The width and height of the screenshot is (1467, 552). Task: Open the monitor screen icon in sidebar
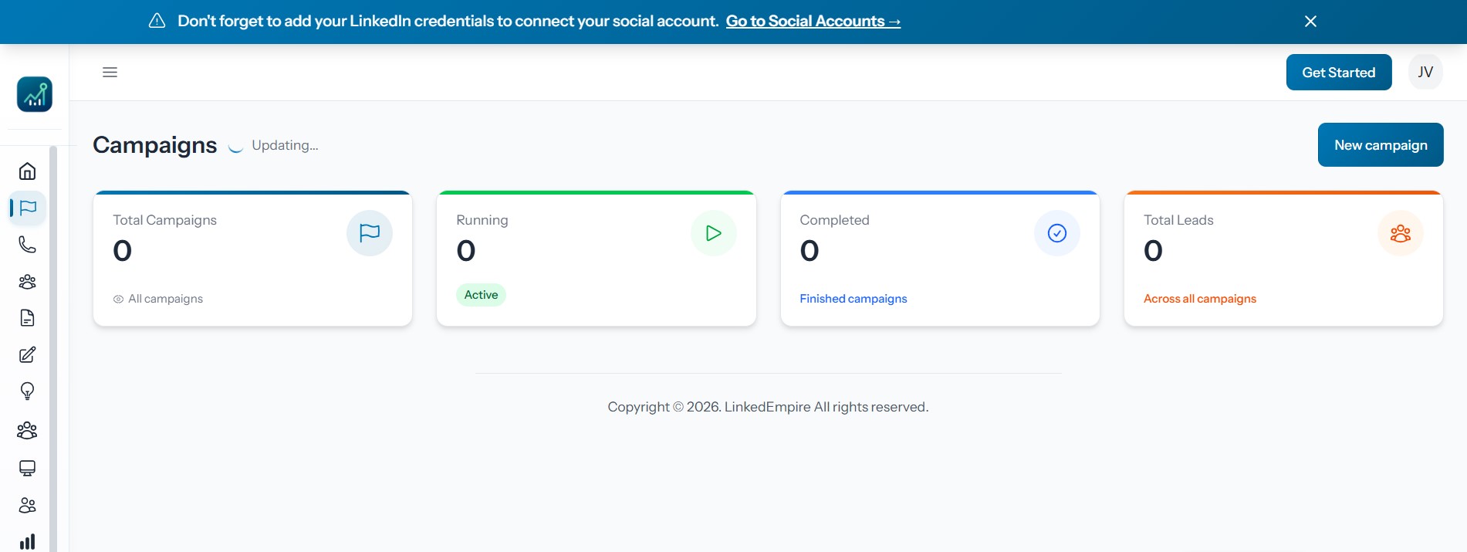pyautogui.click(x=27, y=469)
